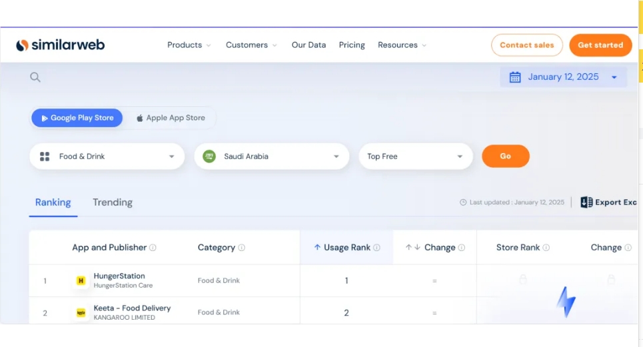
Task: Click Food & Drink in Keeta row
Action: pyautogui.click(x=219, y=312)
